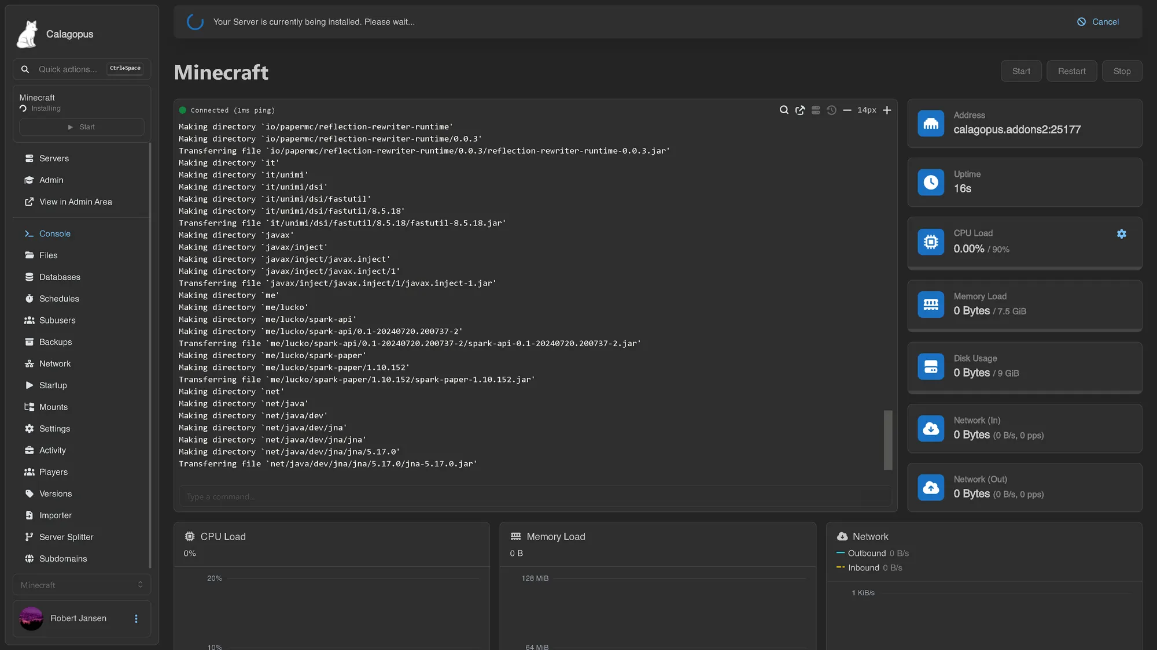Viewport: 1157px width, 650px height.
Task: Focus the Type a command input
Action: tap(535, 496)
